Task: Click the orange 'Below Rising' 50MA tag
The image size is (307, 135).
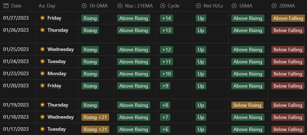Action: click(247, 105)
